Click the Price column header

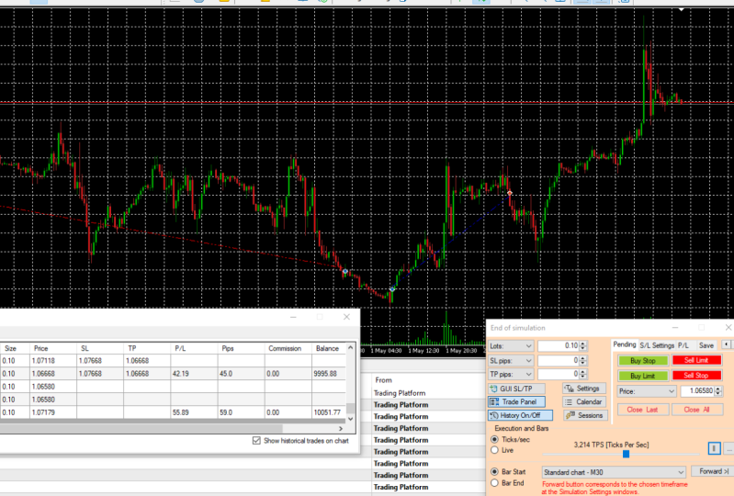click(x=53, y=348)
